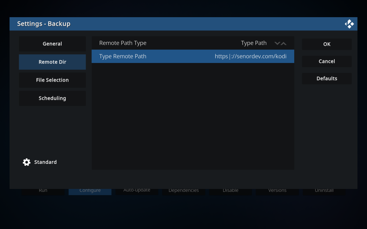
Task: Click Disable to turn off the add-on
Action: 230,191
